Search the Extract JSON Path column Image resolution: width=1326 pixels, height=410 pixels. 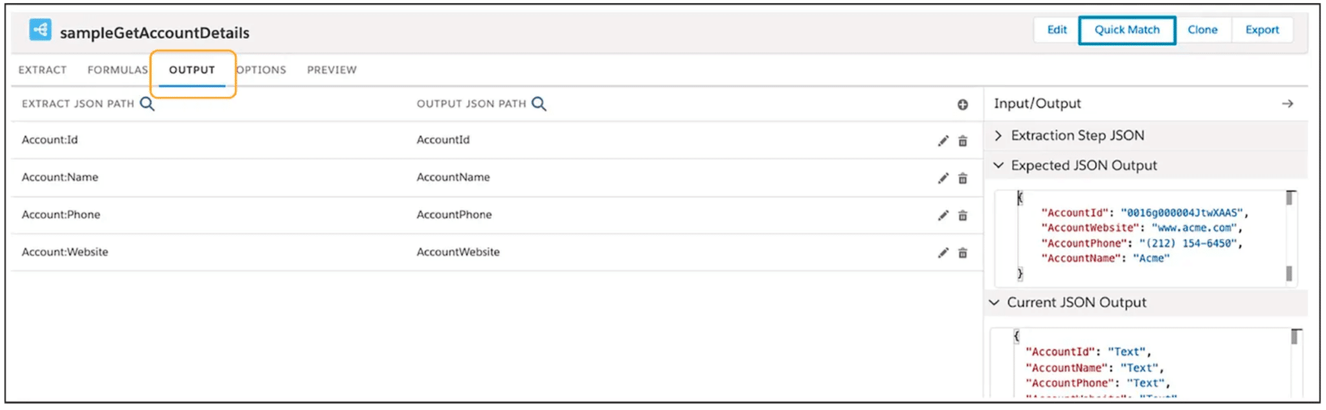tap(148, 104)
